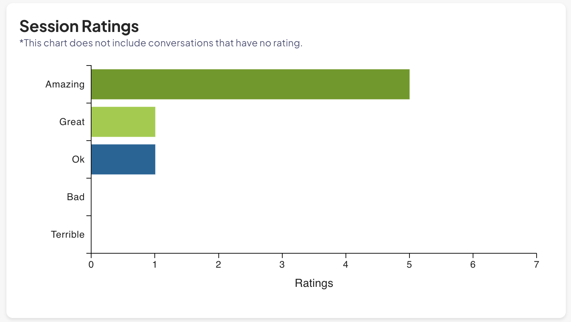Click x-axis tick label 0
The height and width of the screenshot is (322, 571).
point(91,264)
